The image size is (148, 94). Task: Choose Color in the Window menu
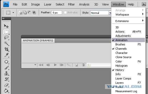[x=128, y=61]
